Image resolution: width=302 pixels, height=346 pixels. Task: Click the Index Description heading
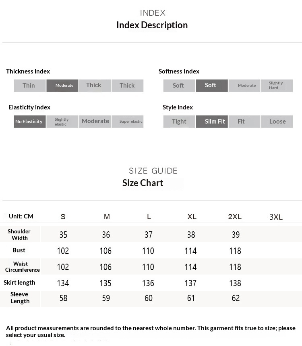click(x=152, y=25)
